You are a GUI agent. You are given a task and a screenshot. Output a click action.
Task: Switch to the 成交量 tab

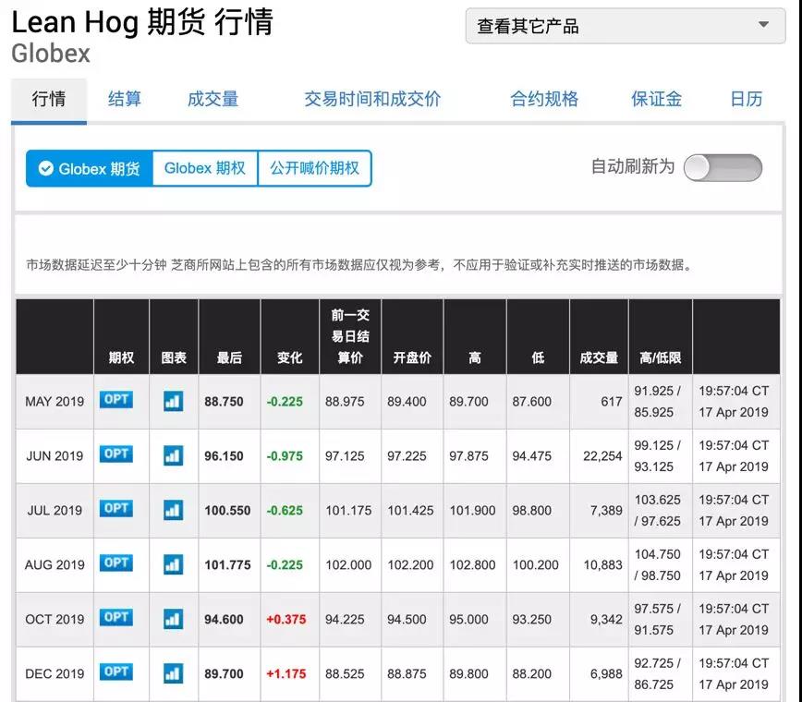(213, 99)
